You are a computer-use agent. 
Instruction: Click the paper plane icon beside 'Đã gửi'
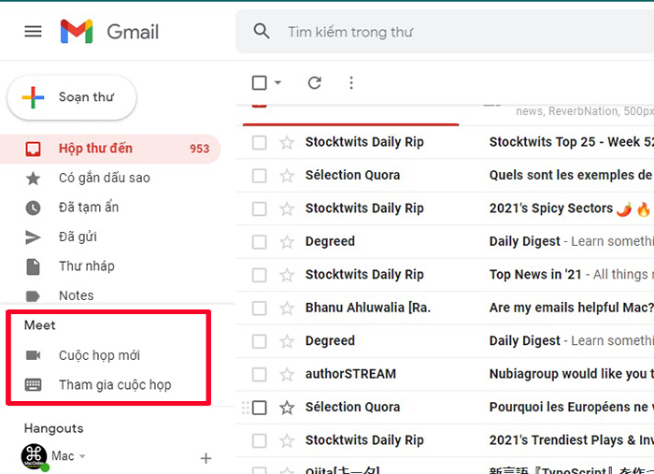pos(33,237)
